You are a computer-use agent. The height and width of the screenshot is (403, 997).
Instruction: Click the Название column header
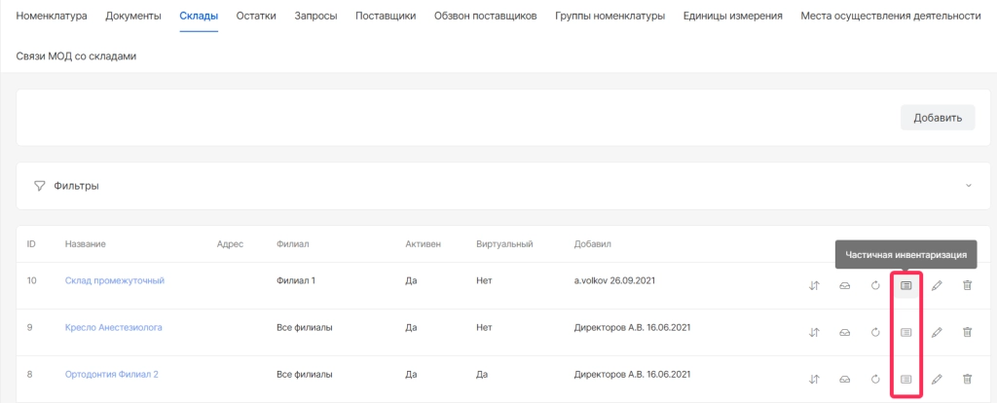[86, 243]
